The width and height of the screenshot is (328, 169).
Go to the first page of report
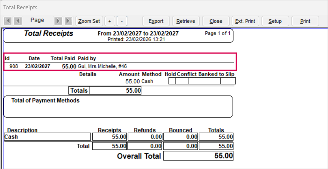(x=7, y=21)
